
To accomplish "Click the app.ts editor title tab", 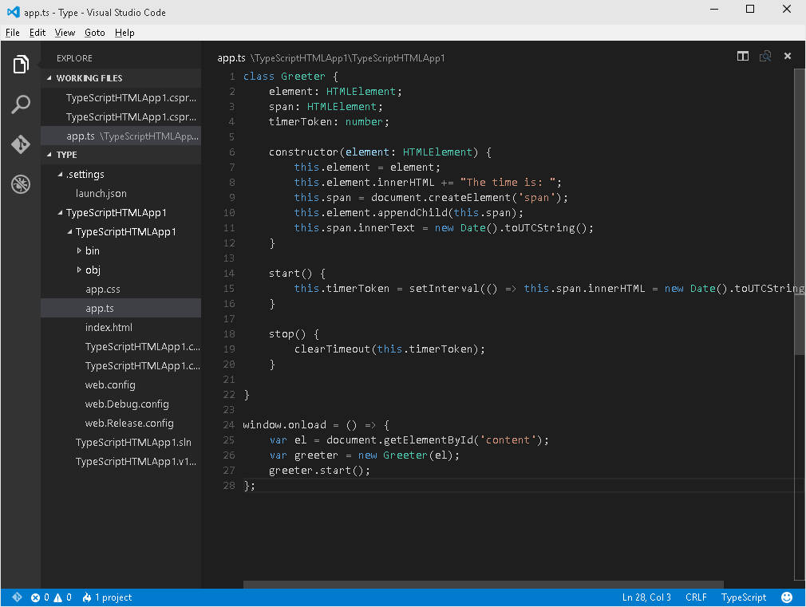I will pos(231,58).
